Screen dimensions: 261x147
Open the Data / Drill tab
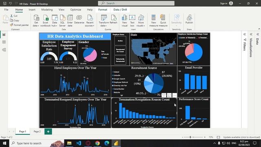120,10
